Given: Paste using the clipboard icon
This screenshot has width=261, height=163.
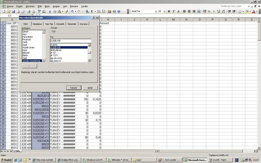Looking at the screenshot, I should (59, 11).
